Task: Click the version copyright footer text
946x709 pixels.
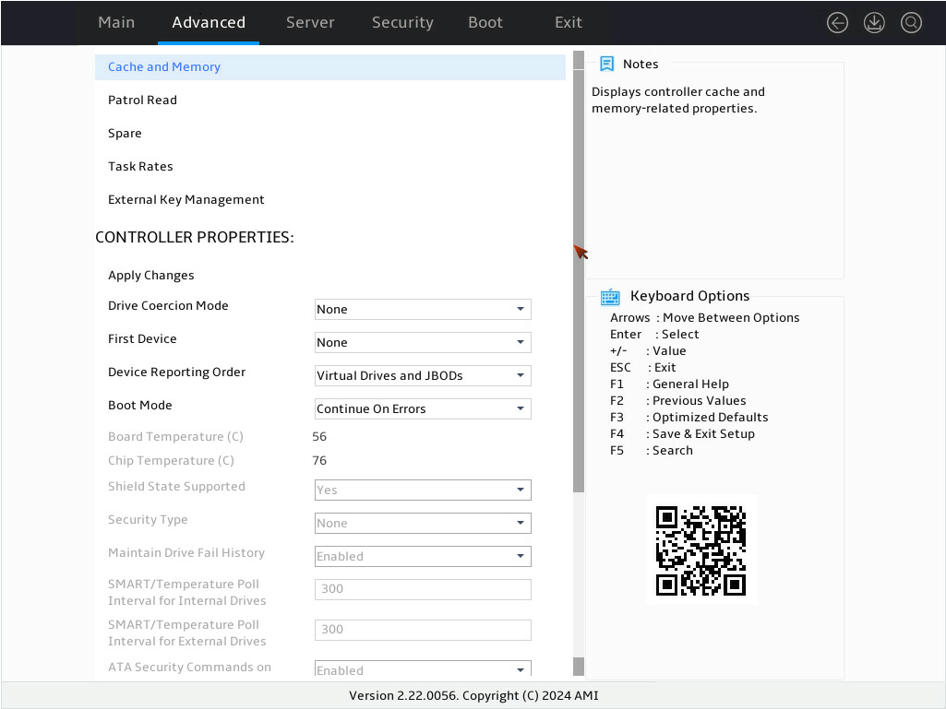Action: [473, 696]
